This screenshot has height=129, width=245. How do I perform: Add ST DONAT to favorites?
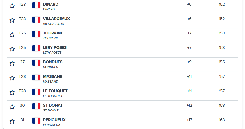click(12, 107)
